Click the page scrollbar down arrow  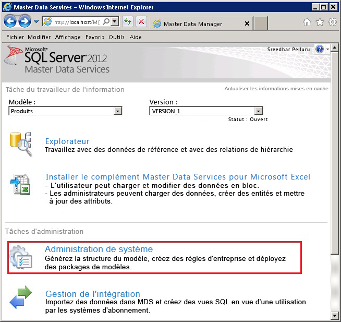pyautogui.click(x=334, y=315)
